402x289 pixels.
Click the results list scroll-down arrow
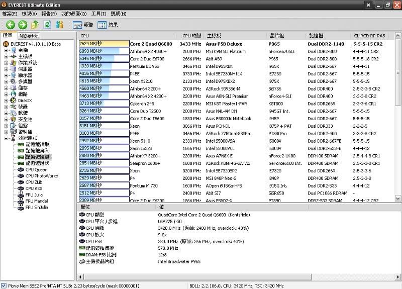click(398, 198)
